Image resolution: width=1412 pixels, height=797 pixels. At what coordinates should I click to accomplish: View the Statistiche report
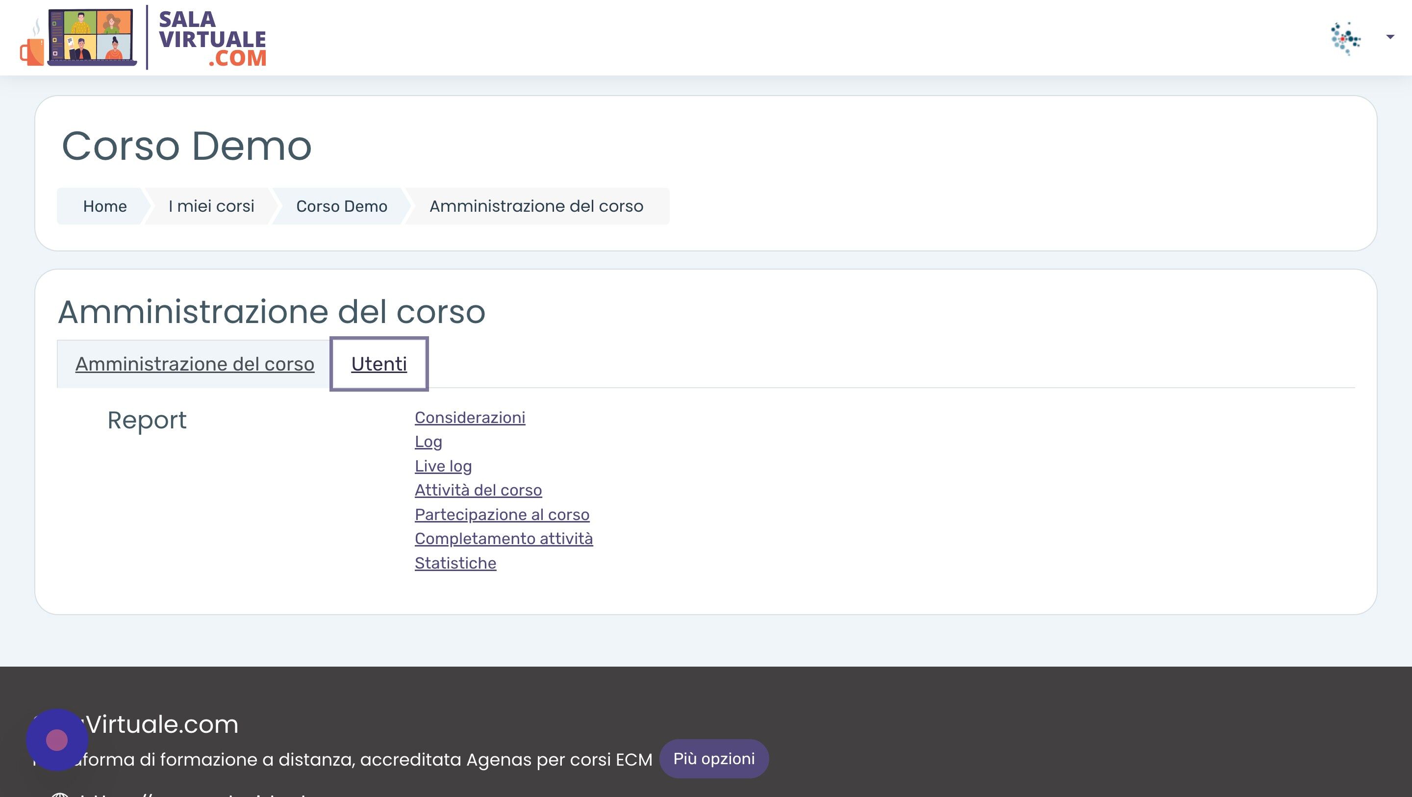click(x=455, y=563)
